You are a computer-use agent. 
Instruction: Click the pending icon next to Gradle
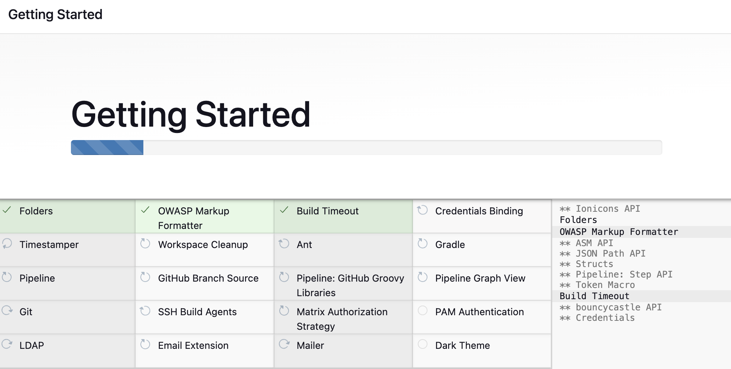click(422, 244)
